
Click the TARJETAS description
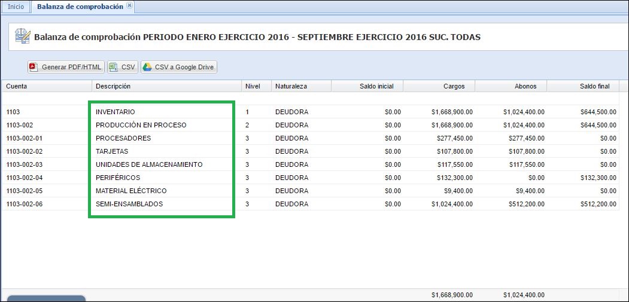click(112, 152)
